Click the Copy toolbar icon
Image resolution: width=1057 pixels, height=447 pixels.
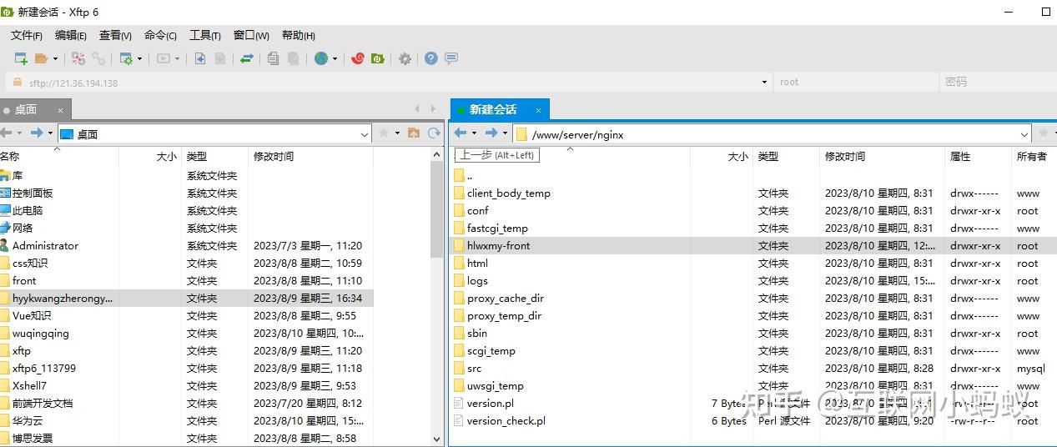click(273, 58)
